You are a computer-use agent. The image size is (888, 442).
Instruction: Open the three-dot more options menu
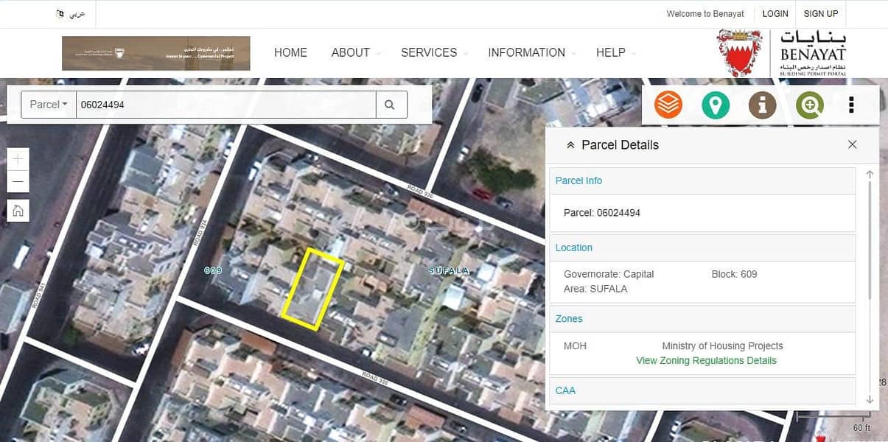click(x=851, y=105)
